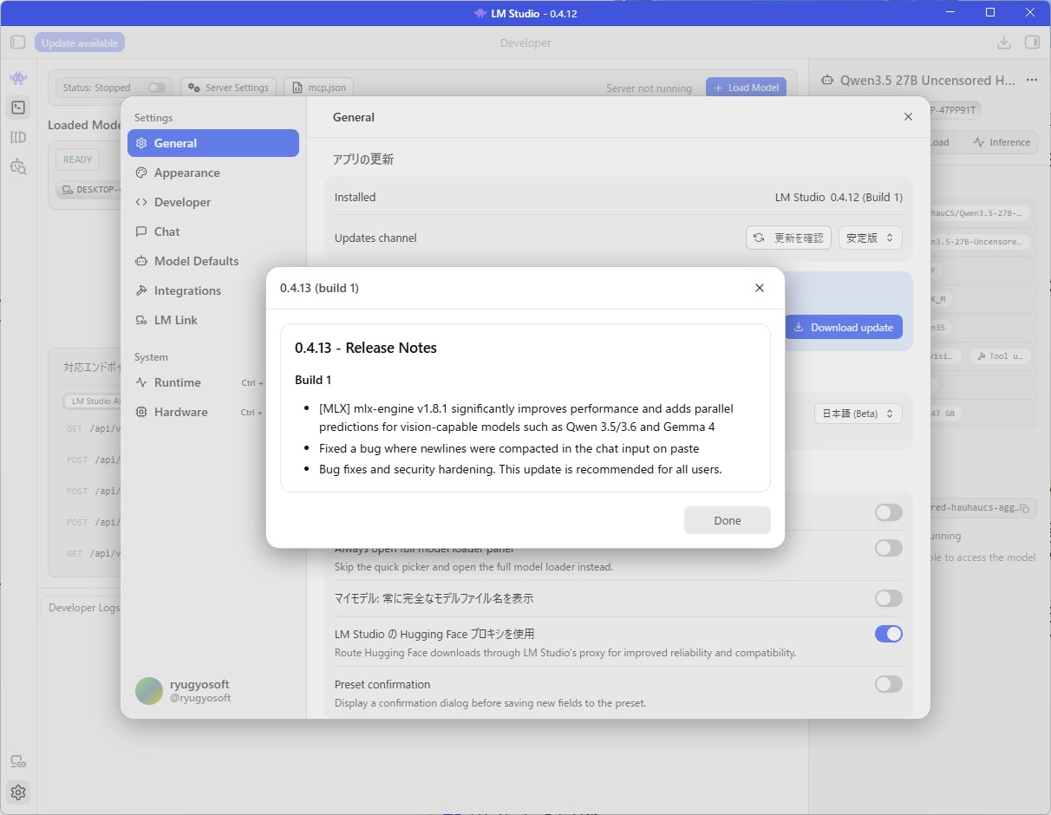This screenshot has width=1051, height=815.
Task: Click the DESKTOP device chip in Loaded Models
Action: (88, 189)
